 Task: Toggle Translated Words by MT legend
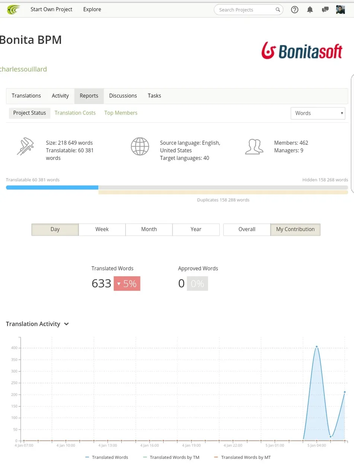point(242,457)
